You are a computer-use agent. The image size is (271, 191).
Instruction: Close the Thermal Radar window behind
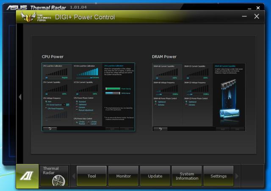258,8
